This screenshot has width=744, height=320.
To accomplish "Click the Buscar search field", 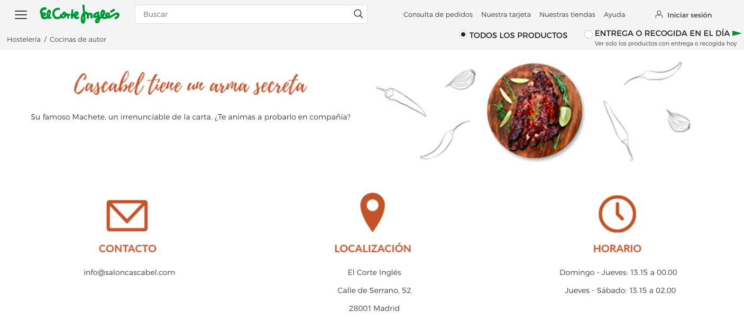I will [x=243, y=14].
